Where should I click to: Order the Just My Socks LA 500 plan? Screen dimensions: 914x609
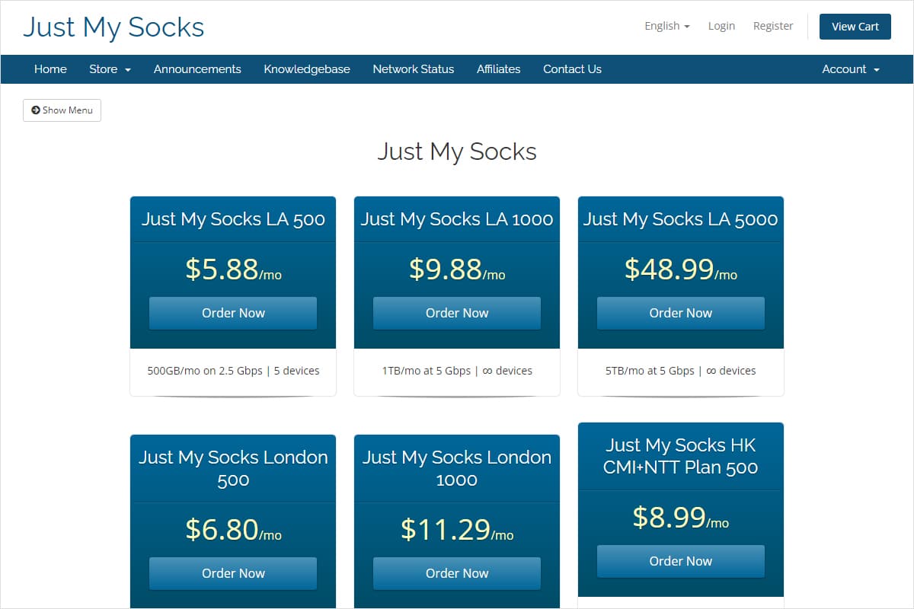point(232,312)
